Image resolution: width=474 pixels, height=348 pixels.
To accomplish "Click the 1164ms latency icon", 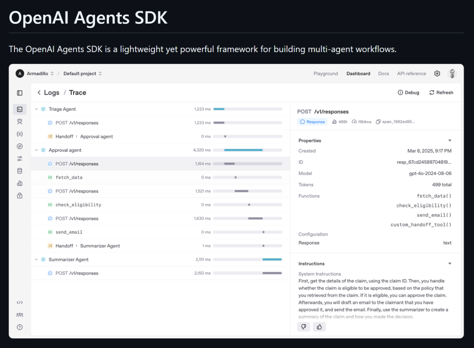I will tap(354, 122).
